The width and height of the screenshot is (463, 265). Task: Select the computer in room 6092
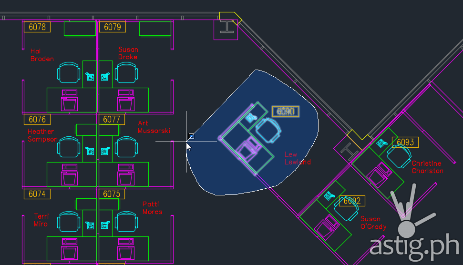pos(327,227)
